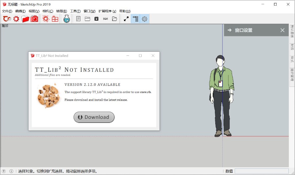295x175 pixels.
Task: Click the Download button in dialog
Action: pyautogui.click(x=94, y=117)
